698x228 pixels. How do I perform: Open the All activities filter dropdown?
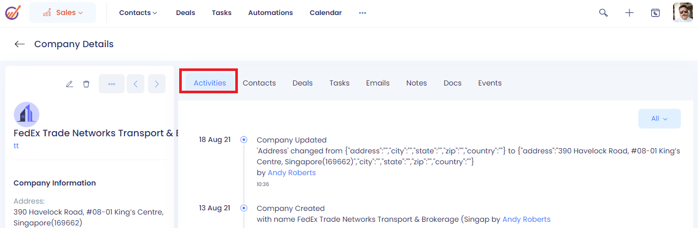(x=660, y=119)
